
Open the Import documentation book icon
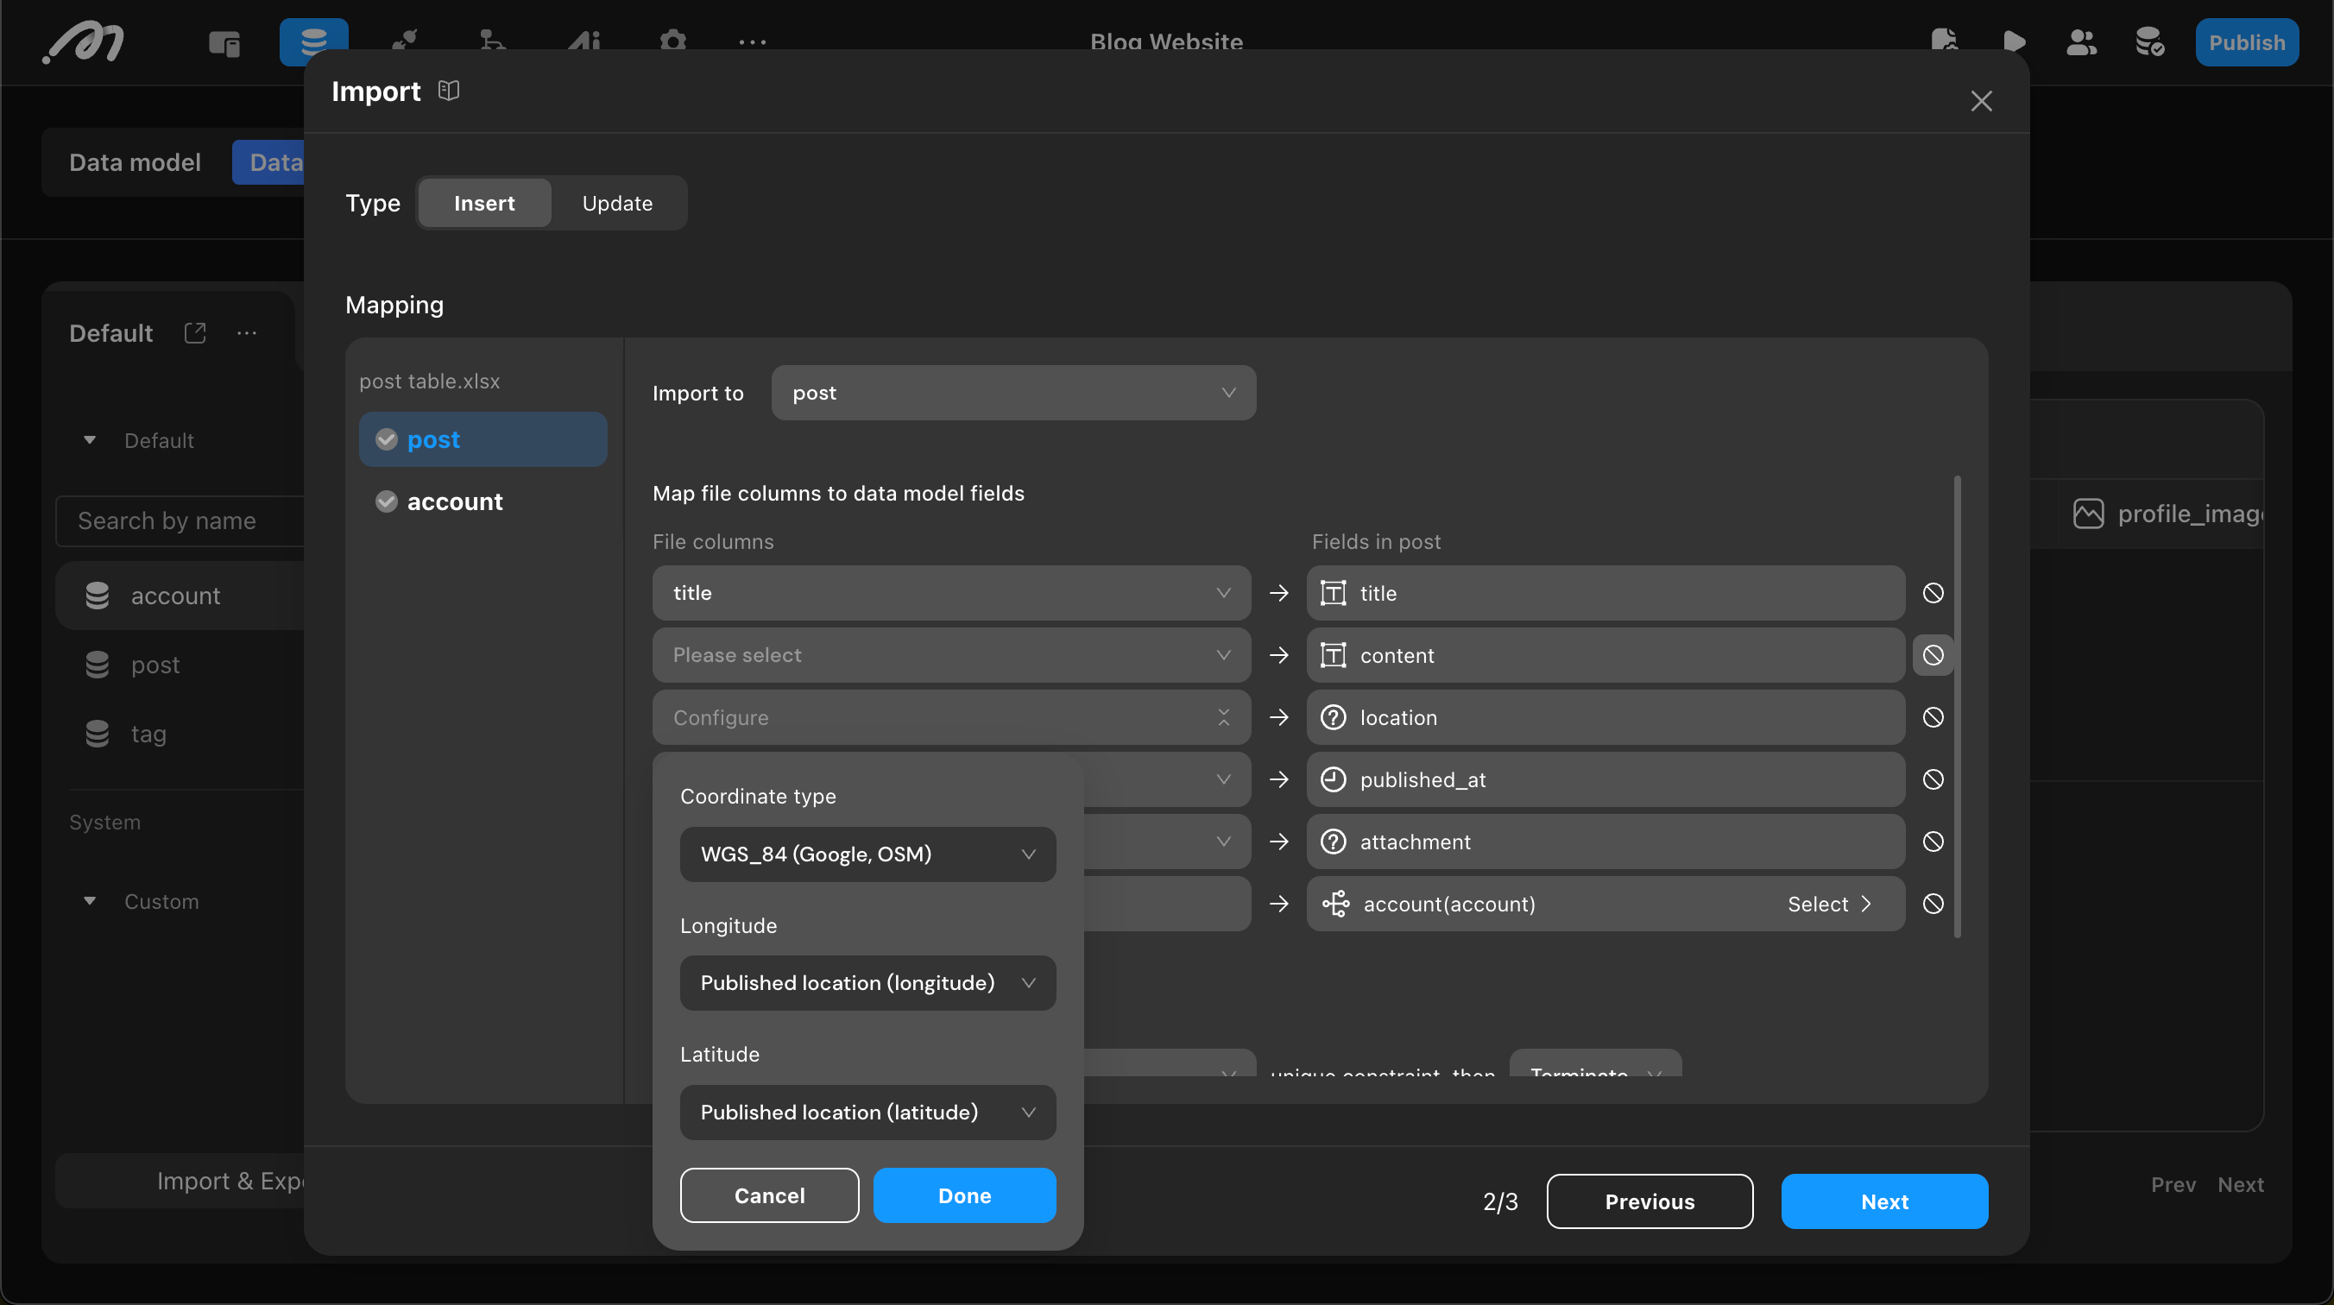coord(449,91)
